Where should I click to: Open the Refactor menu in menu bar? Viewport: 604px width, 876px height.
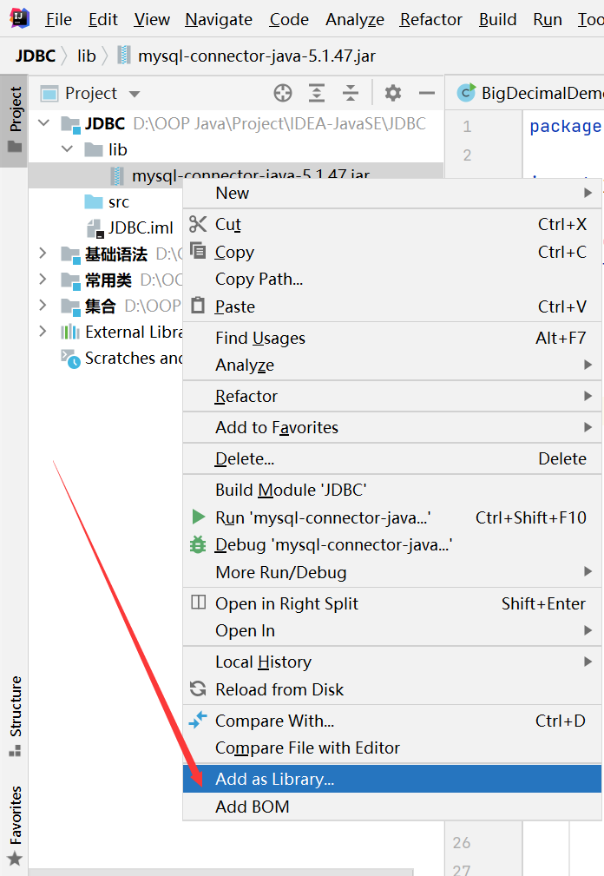pyautogui.click(x=431, y=20)
